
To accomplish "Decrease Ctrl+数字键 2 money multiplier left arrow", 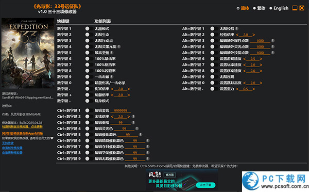I will 112,117.
